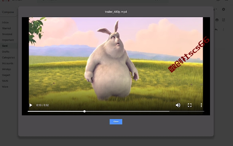Open the Amalyp label

[7, 69]
